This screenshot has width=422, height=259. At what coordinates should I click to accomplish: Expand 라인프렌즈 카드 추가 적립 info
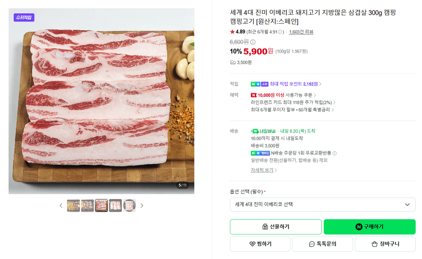293,102
